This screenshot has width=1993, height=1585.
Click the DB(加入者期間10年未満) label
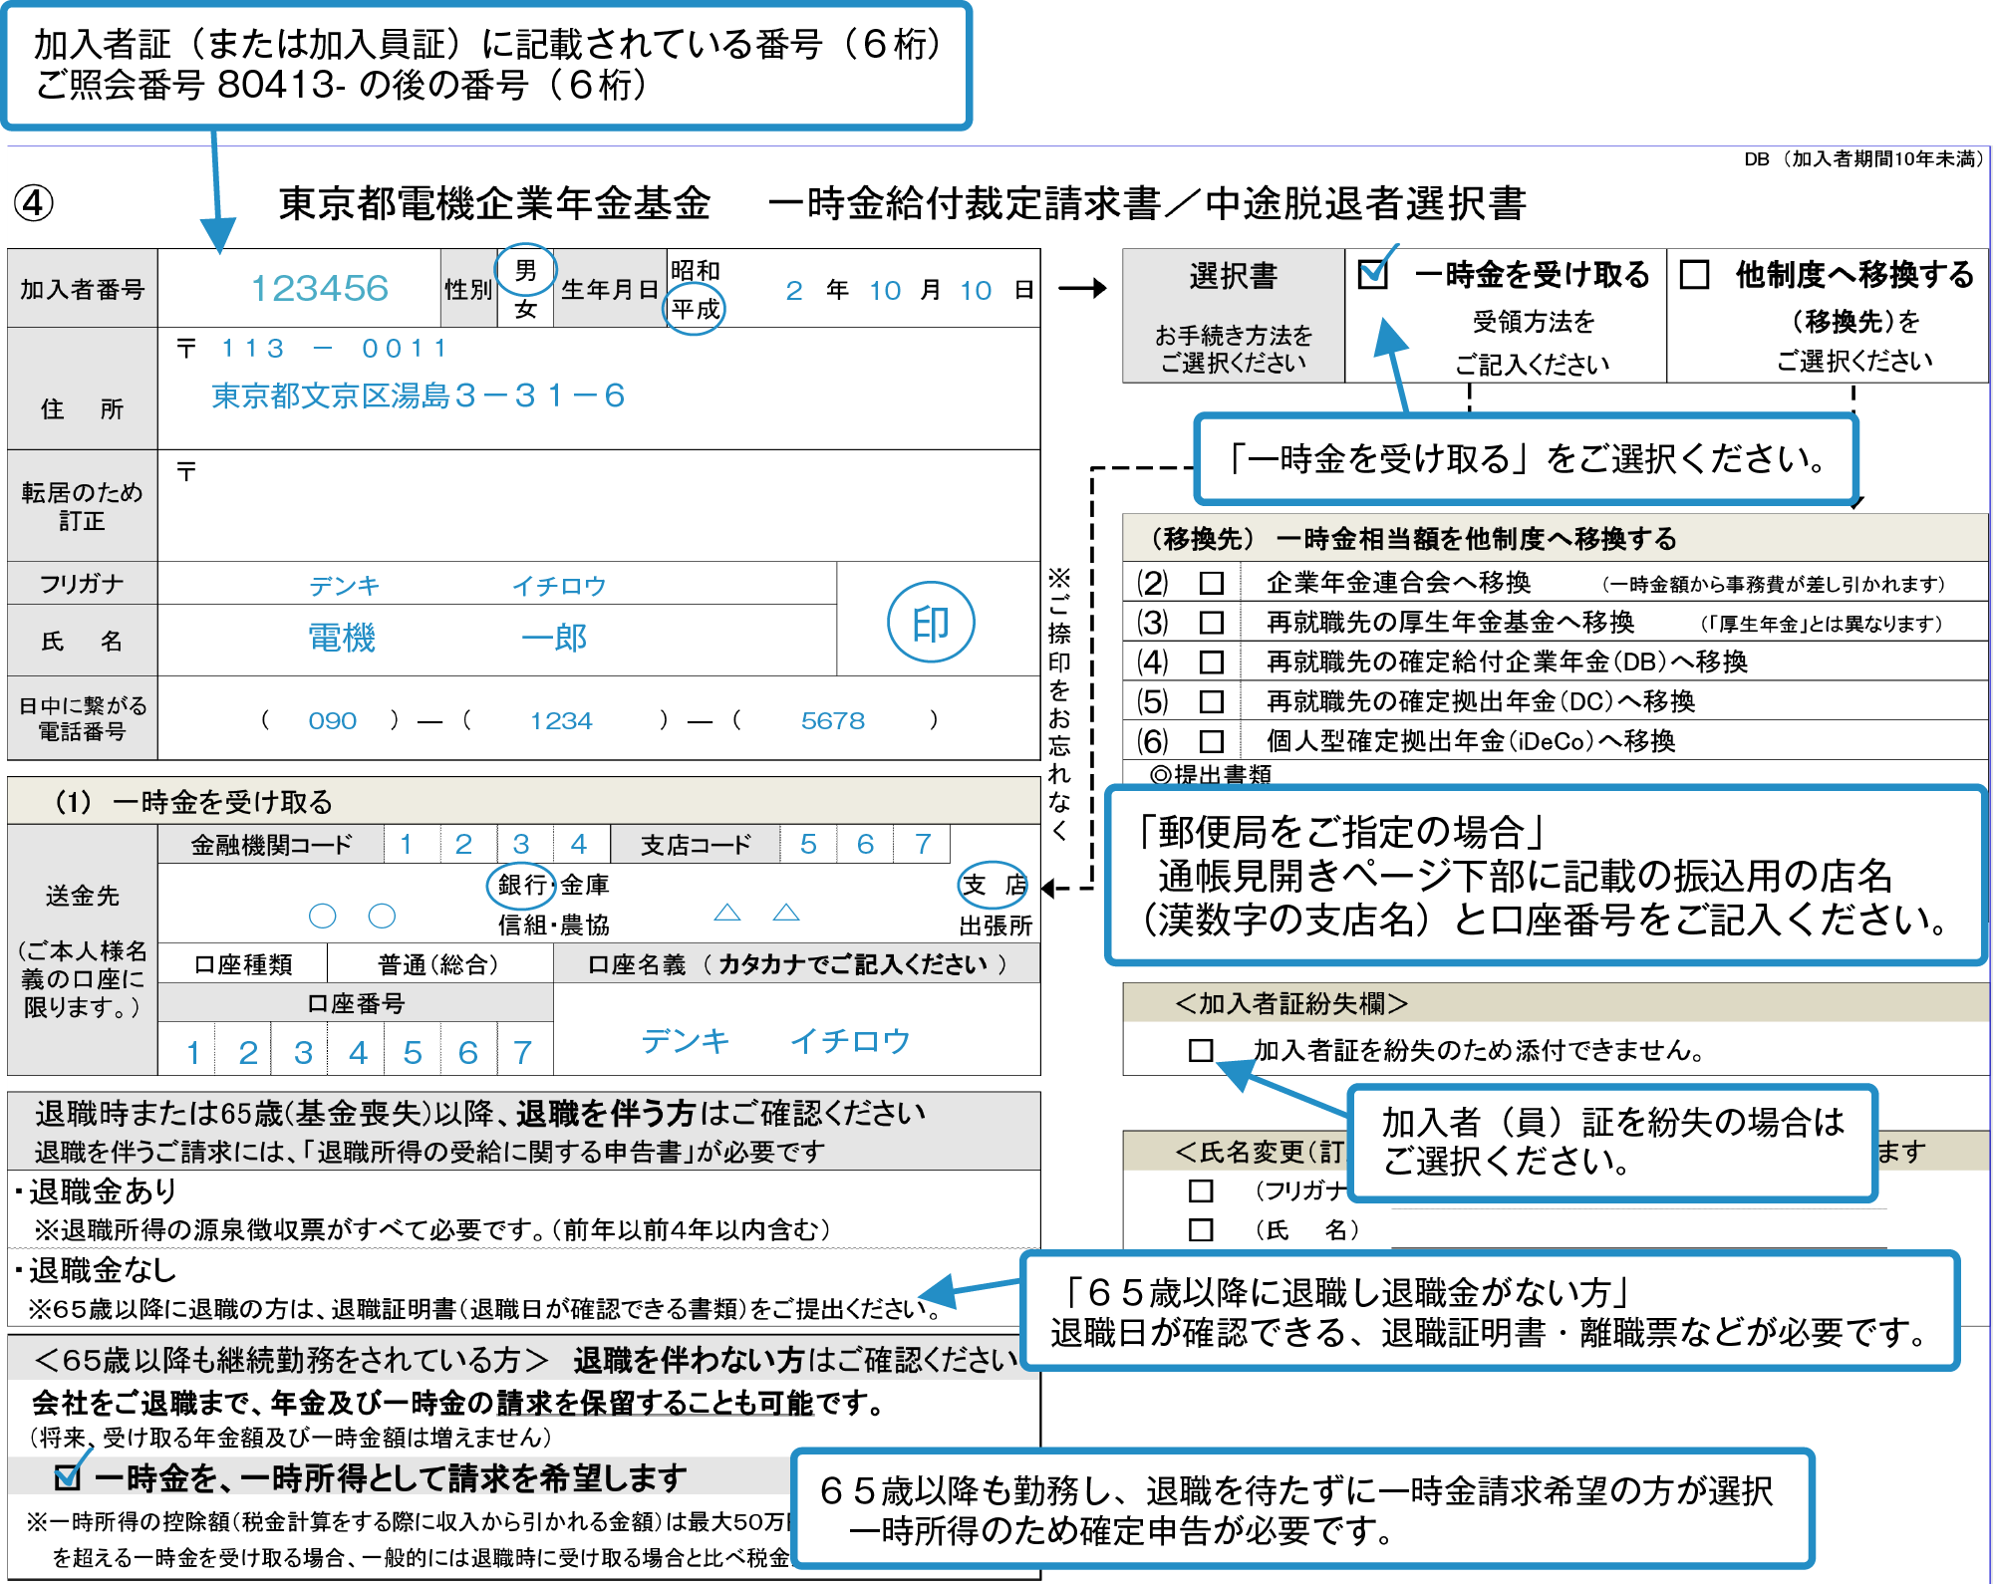(x=1865, y=158)
